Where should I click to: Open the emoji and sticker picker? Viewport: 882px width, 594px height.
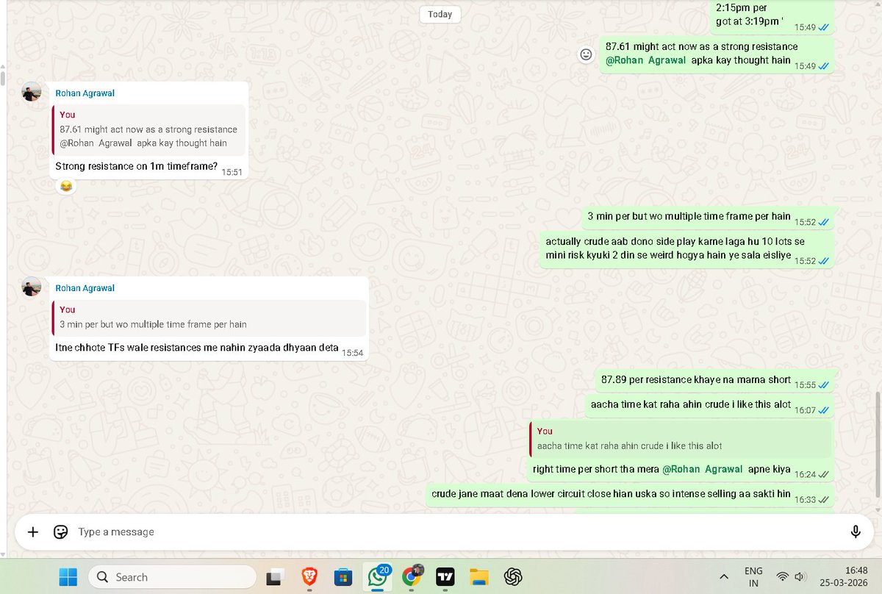pyautogui.click(x=61, y=532)
